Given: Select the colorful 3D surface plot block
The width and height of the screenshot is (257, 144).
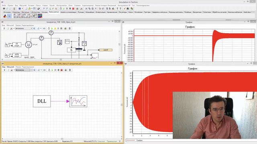Looking at the screenshot, I should click(x=40, y=16).
